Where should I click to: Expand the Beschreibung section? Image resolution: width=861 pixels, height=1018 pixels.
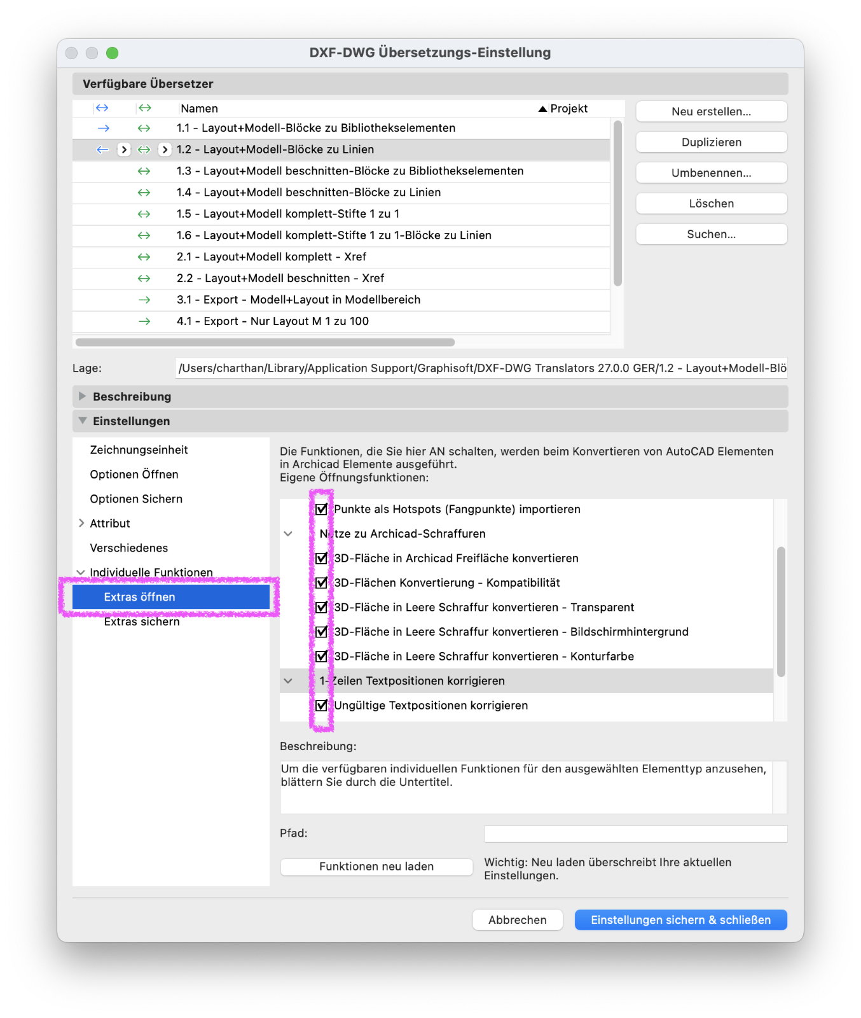(82, 396)
